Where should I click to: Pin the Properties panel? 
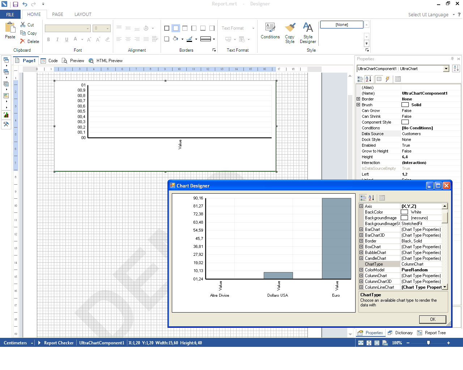[452, 59]
